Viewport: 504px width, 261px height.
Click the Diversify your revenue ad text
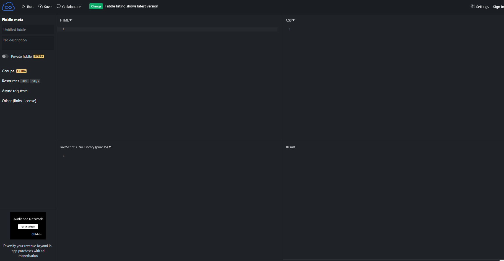[x=28, y=251]
